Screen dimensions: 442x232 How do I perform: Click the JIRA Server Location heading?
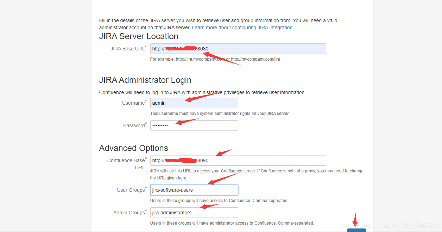(x=139, y=36)
